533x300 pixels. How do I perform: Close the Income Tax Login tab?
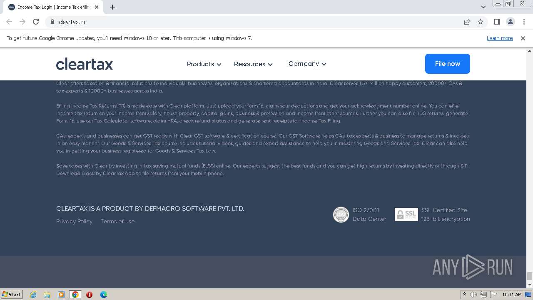97,7
